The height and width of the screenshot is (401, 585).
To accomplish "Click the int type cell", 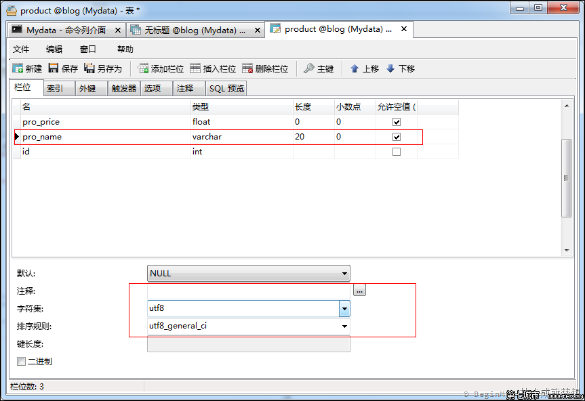I will click(x=242, y=152).
